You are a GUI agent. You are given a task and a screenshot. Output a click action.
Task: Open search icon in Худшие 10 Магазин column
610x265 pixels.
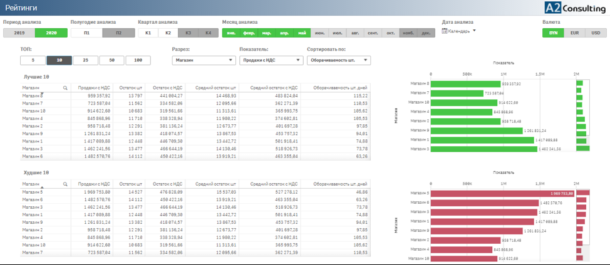point(65,184)
